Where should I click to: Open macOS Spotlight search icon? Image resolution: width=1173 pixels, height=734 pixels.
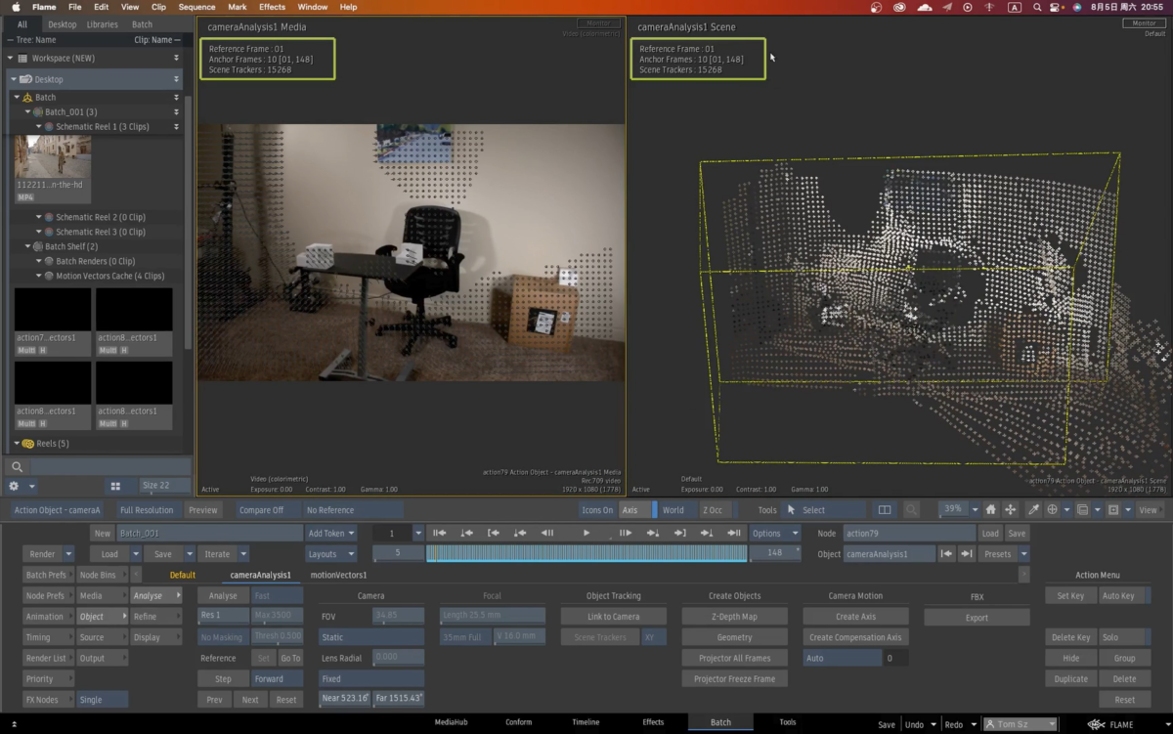coord(1035,7)
